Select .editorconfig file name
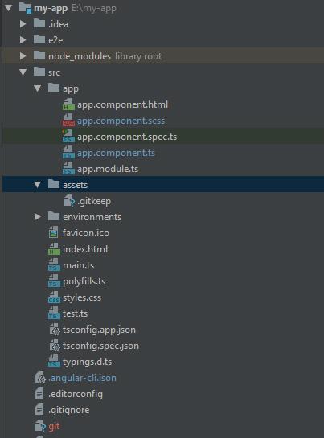This screenshot has width=324, height=438. tap(76, 394)
